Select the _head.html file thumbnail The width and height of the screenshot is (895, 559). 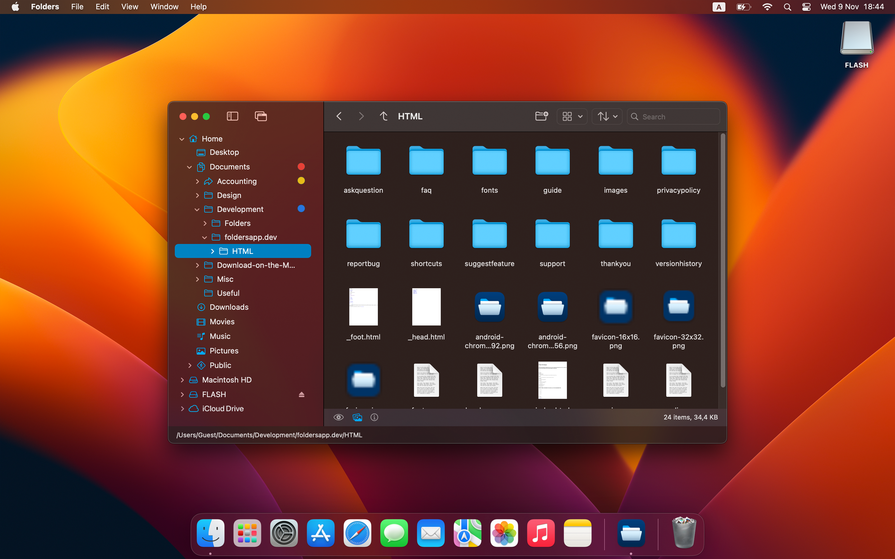pos(426,307)
